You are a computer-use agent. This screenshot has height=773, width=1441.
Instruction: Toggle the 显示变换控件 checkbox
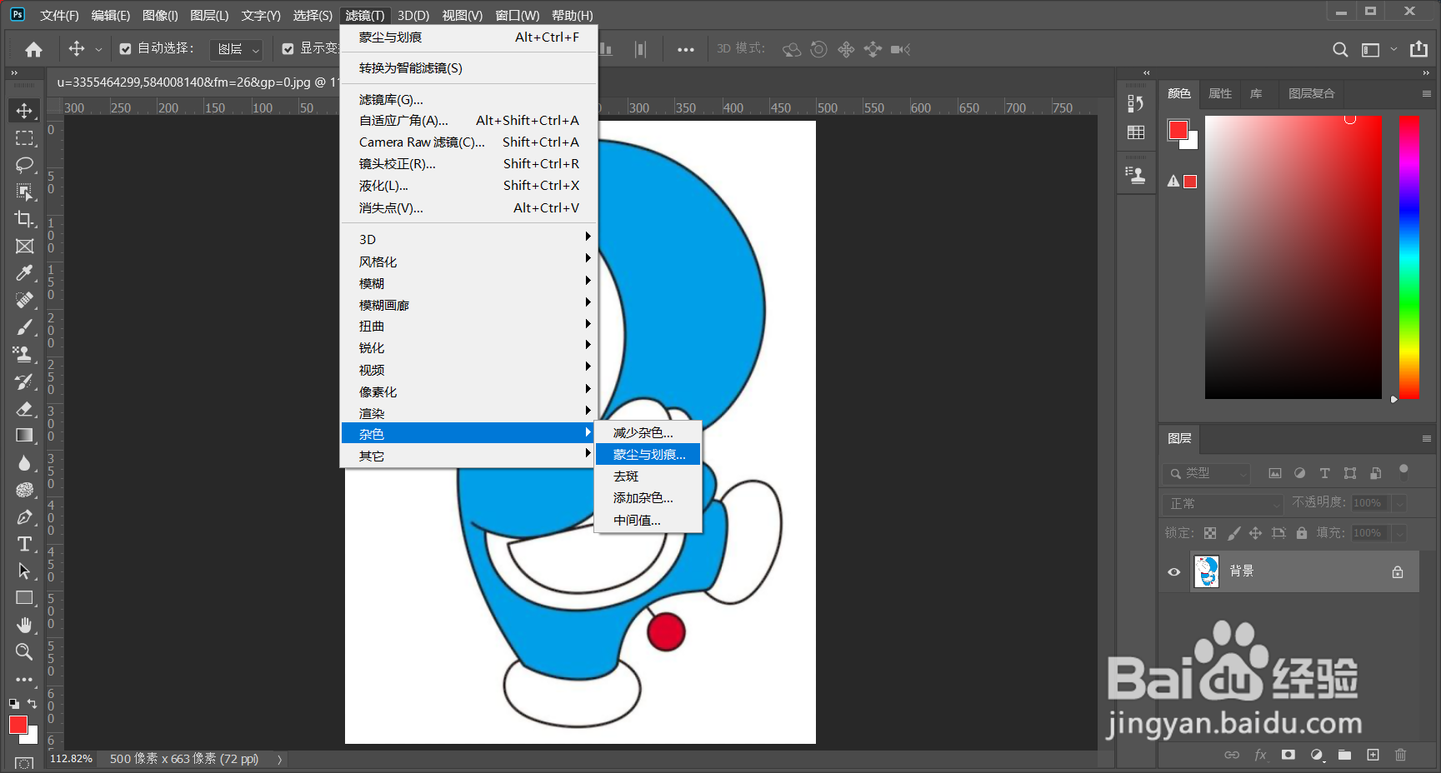coord(288,49)
